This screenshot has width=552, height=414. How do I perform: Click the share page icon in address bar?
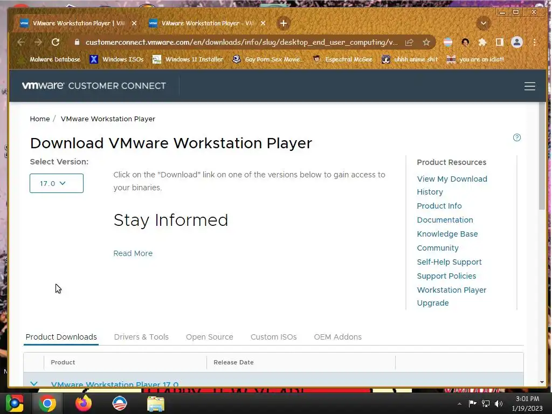[x=409, y=42]
